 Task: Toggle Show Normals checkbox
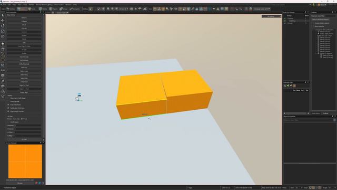(x=8, y=101)
